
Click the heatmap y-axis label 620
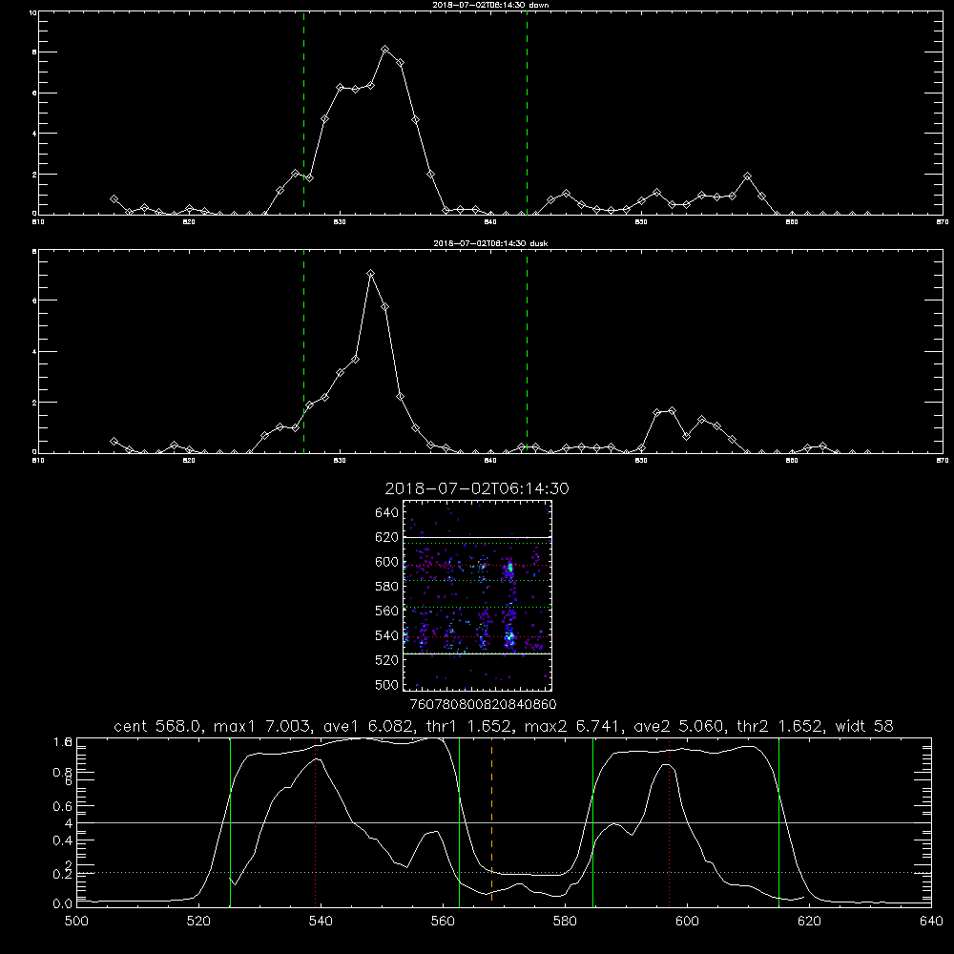(x=387, y=537)
